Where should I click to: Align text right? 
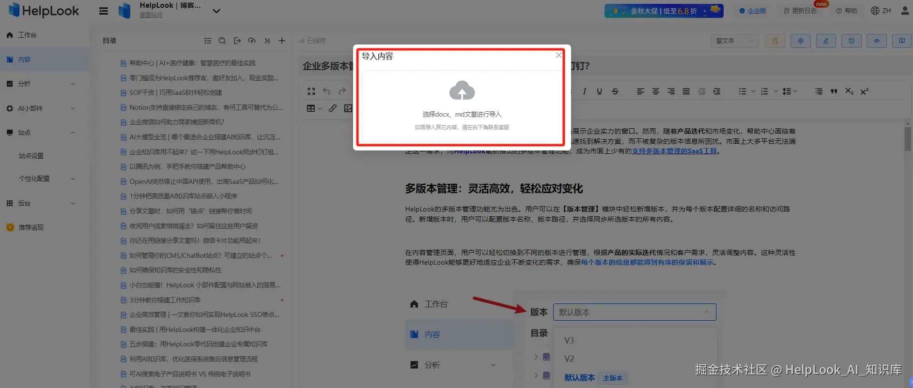pyautogui.click(x=671, y=91)
